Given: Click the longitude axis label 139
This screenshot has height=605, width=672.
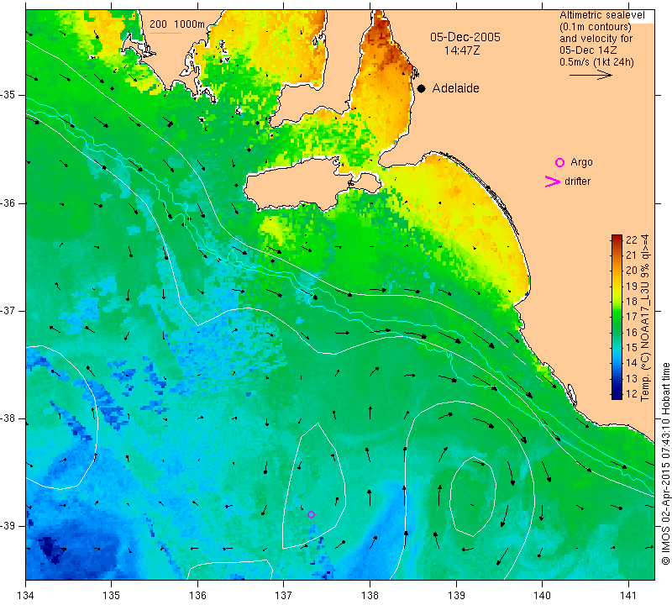Looking at the screenshot, I should coord(456,595).
